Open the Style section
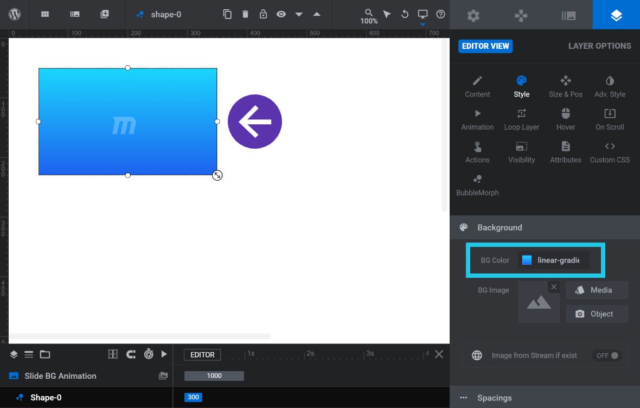The image size is (640, 408). 522,87
